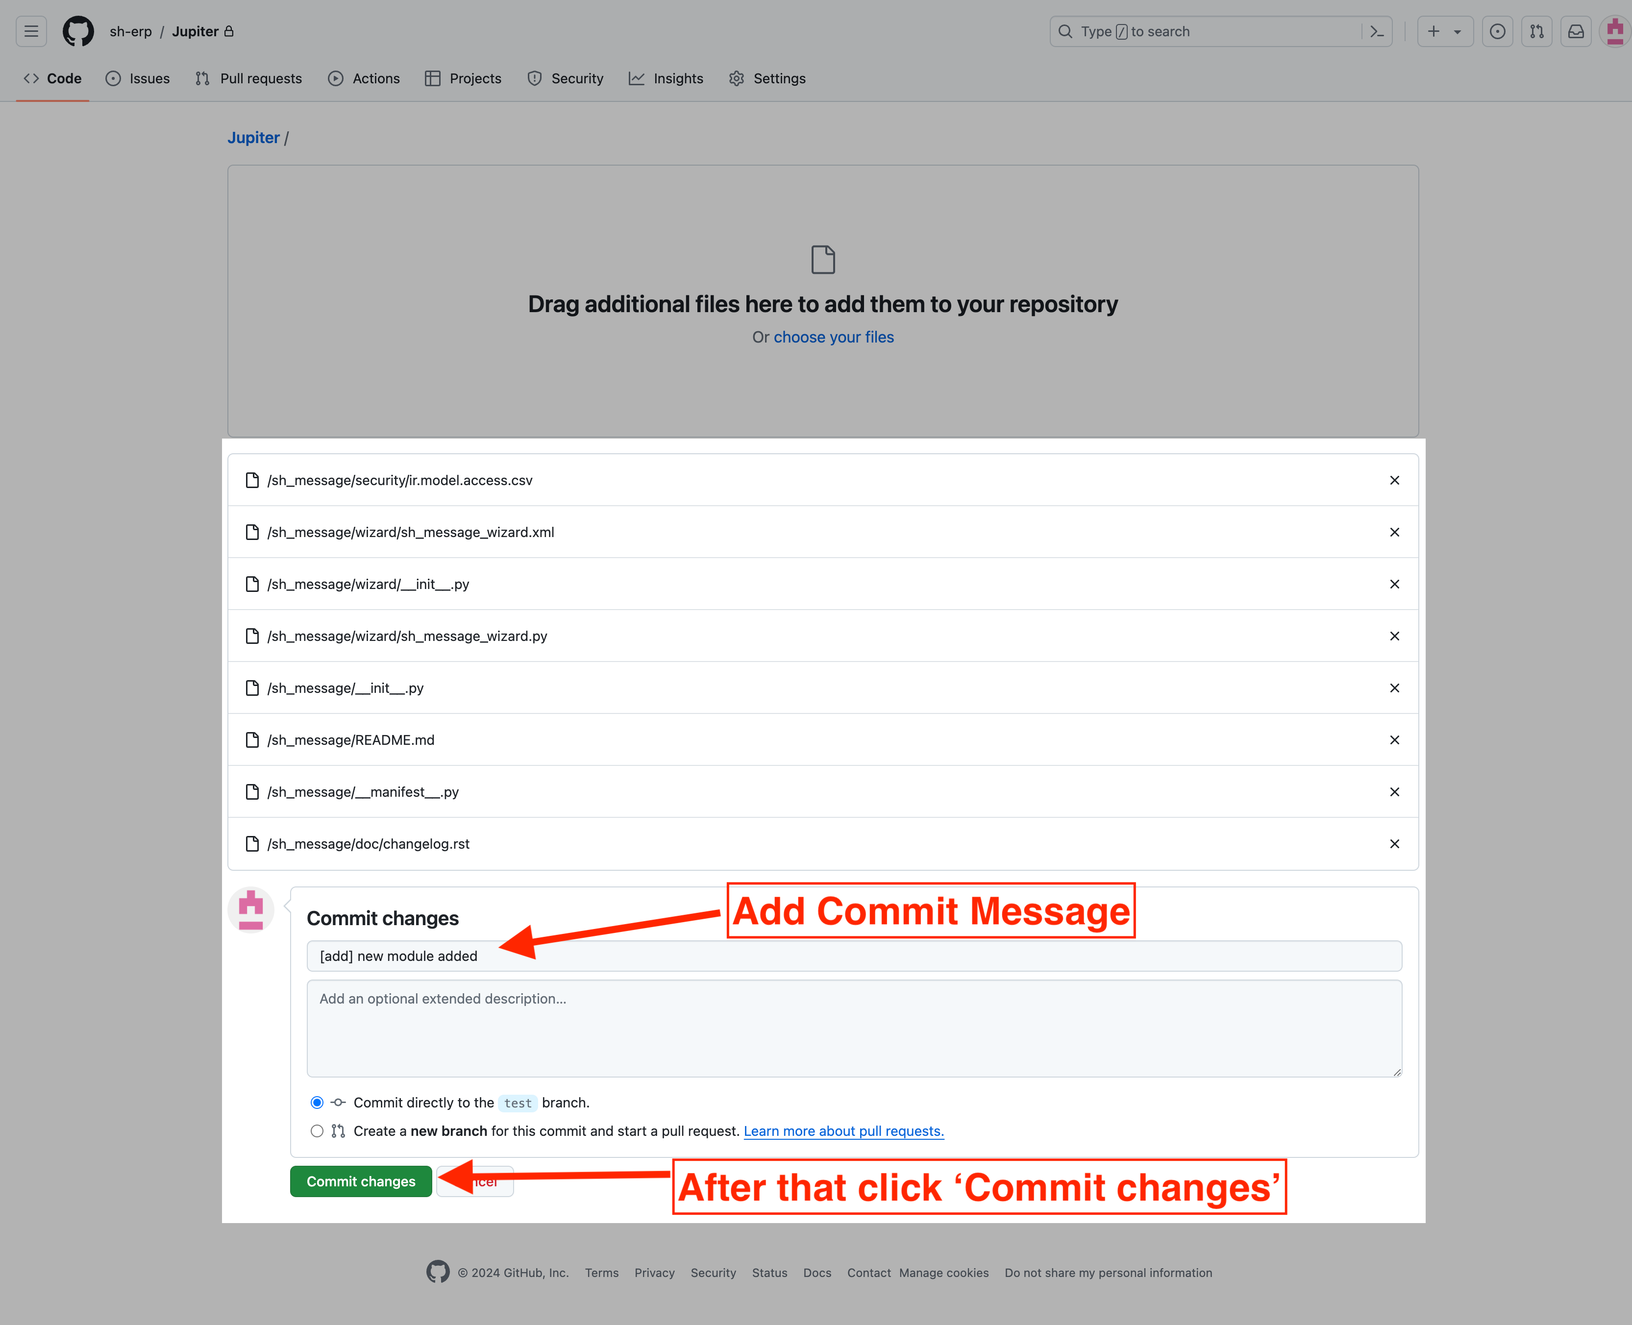Open the Issues tab
Image resolution: width=1632 pixels, height=1325 pixels.
click(148, 77)
